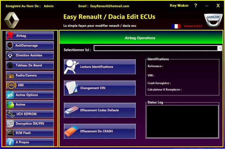Image resolution: width=225 pixels, height=149 pixels.
Task: Click the French flag language icon
Action: 176,26
